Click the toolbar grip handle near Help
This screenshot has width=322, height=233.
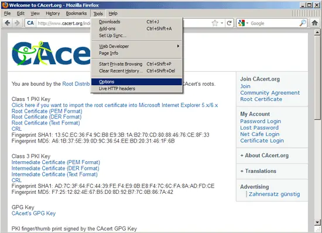pos(306,13)
